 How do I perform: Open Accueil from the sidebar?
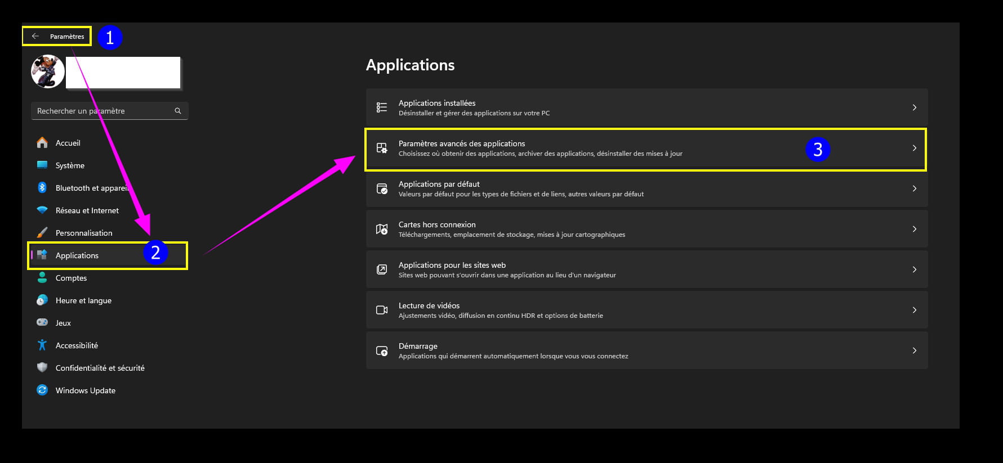click(x=68, y=143)
